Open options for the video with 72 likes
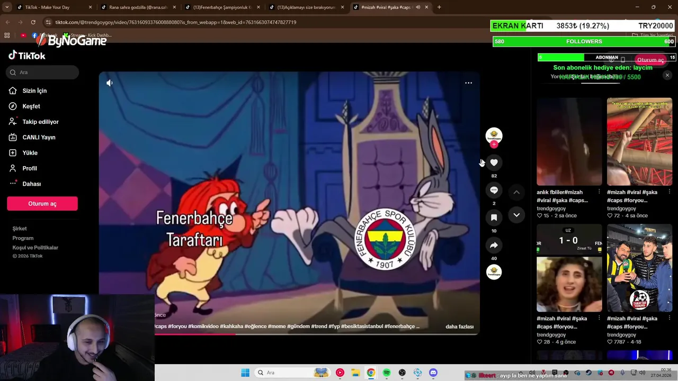Viewport: 678px width, 381px height. [x=669, y=192]
